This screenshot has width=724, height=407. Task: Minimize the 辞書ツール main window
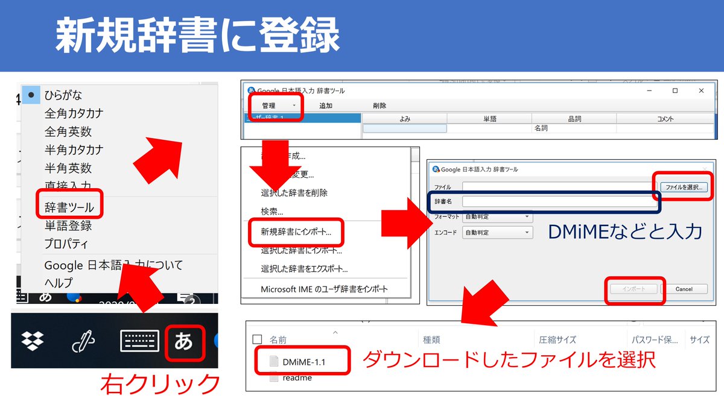click(x=650, y=90)
